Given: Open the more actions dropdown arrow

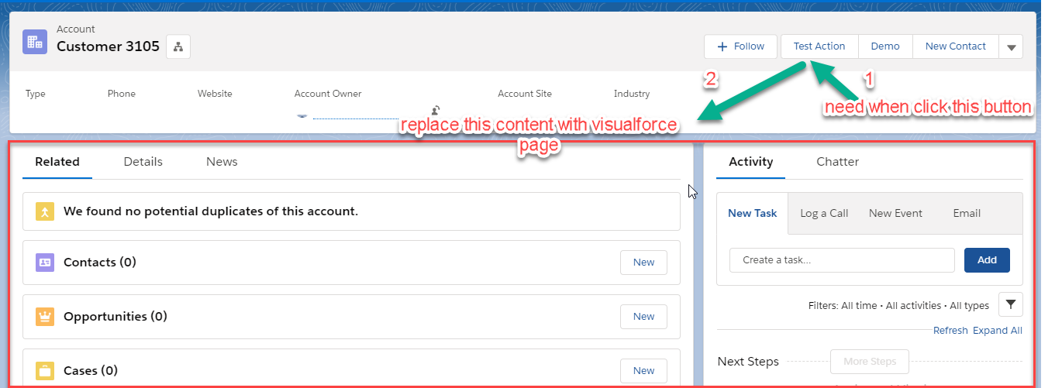Looking at the screenshot, I should pyautogui.click(x=1011, y=46).
